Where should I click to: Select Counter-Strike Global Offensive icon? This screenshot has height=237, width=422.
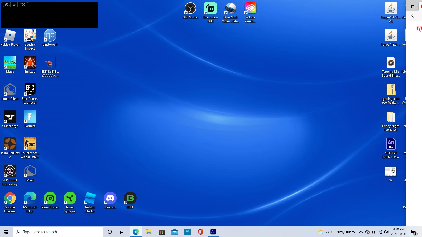30,148
